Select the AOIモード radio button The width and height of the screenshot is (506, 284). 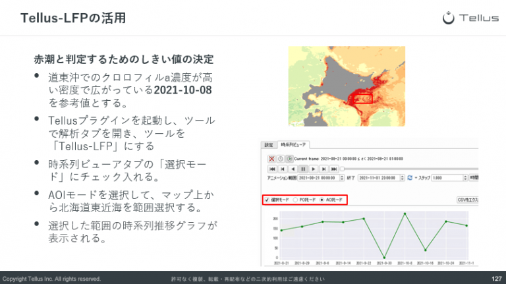[x=322, y=200]
